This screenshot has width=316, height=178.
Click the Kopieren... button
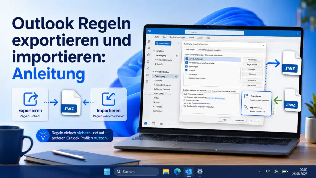point(252,69)
